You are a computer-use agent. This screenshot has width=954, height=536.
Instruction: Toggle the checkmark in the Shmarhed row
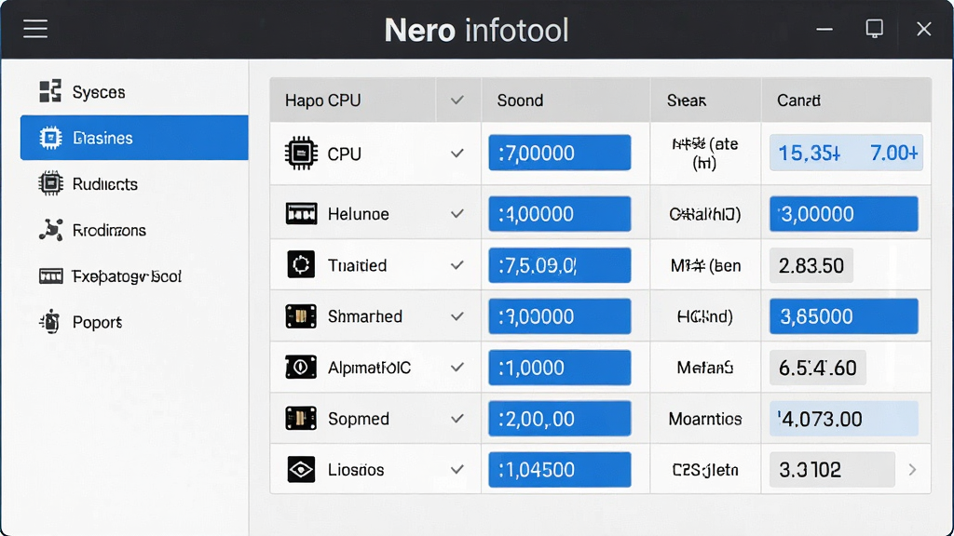click(457, 316)
